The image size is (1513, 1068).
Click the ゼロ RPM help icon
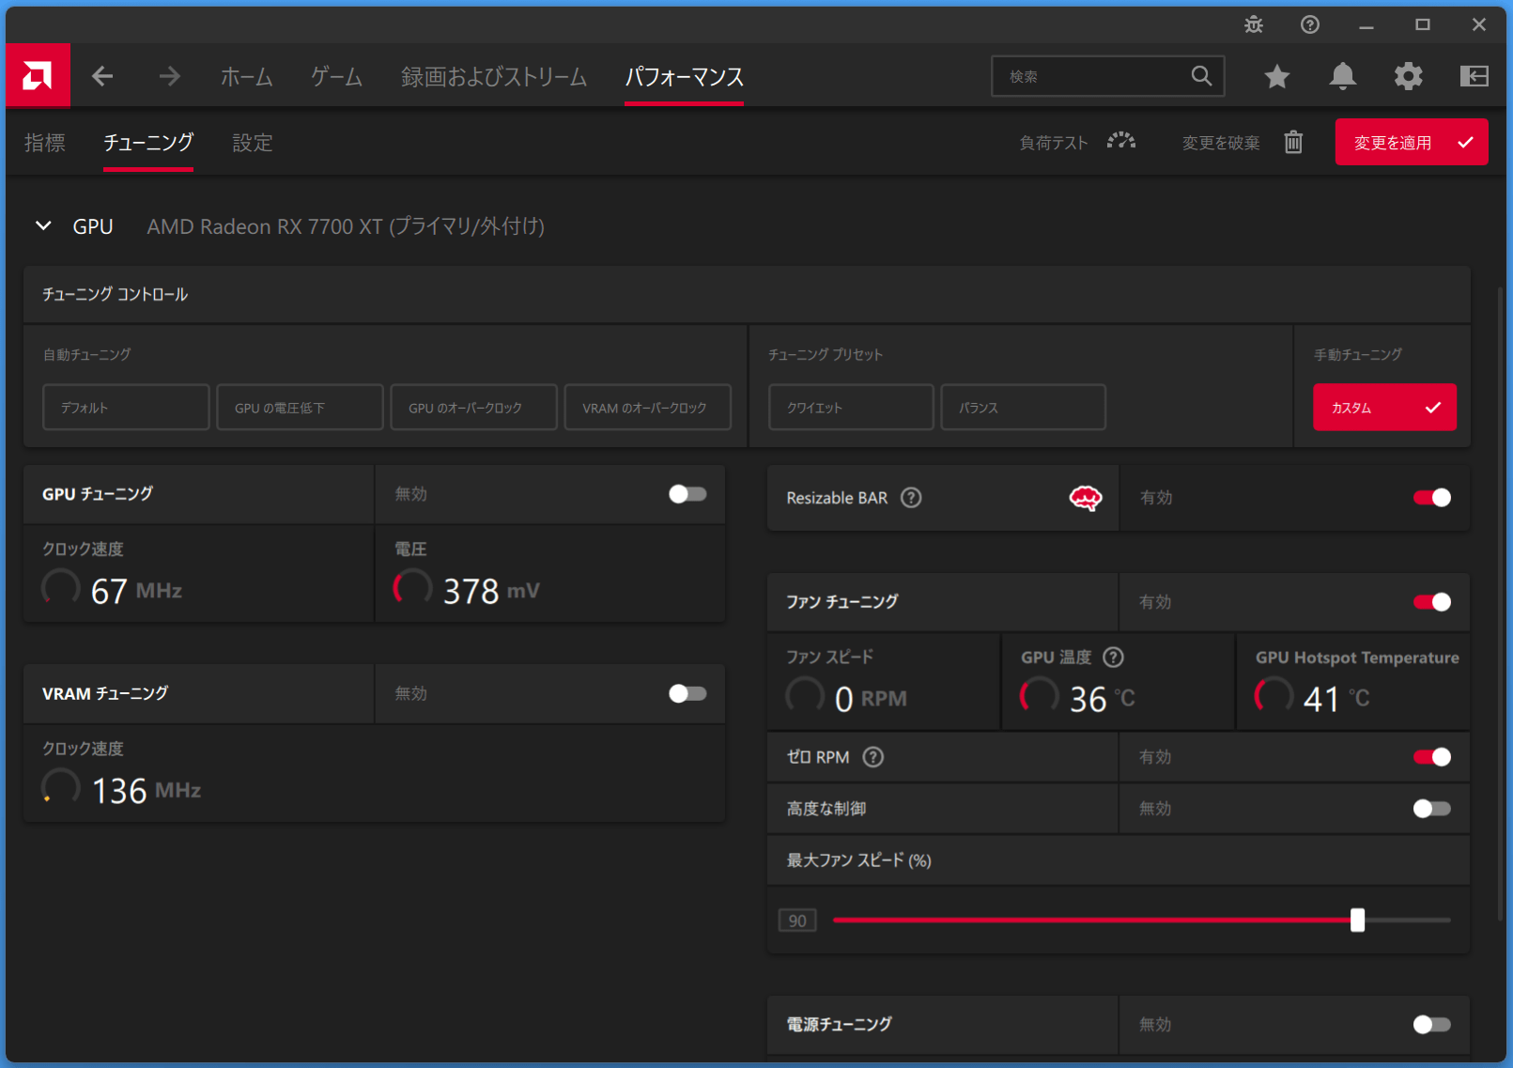tap(873, 757)
